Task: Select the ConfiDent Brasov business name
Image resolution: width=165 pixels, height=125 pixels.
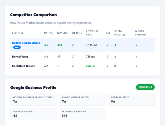Action: [x=23, y=66]
